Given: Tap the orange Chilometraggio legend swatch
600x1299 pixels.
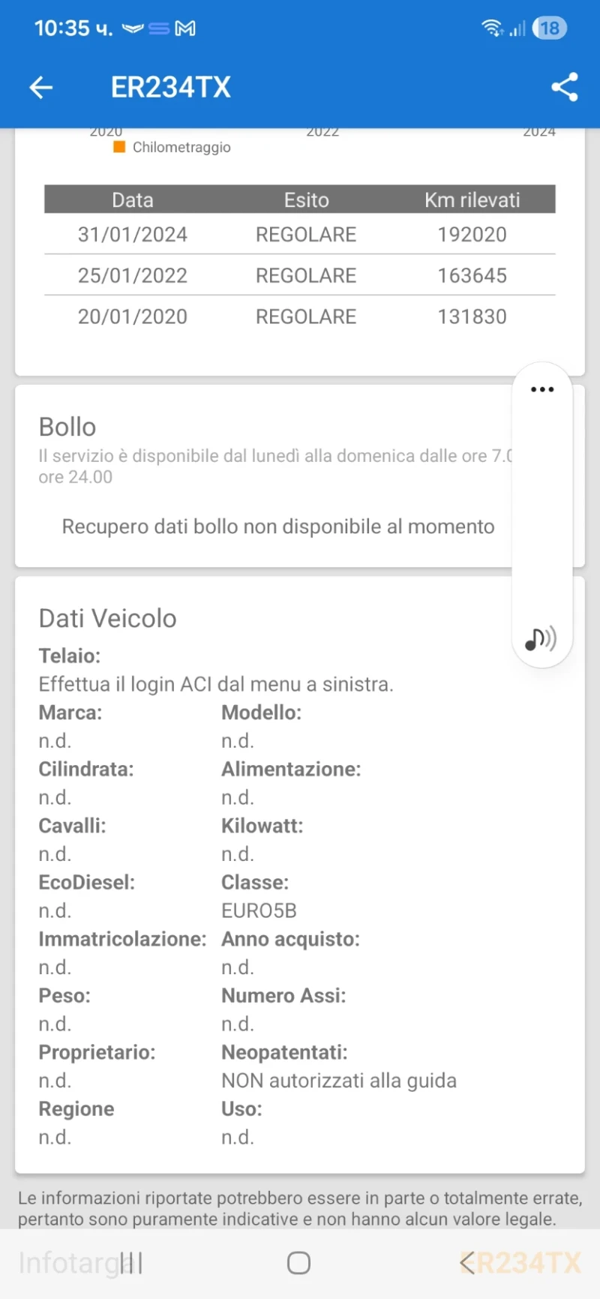Looking at the screenshot, I should [x=119, y=147].
